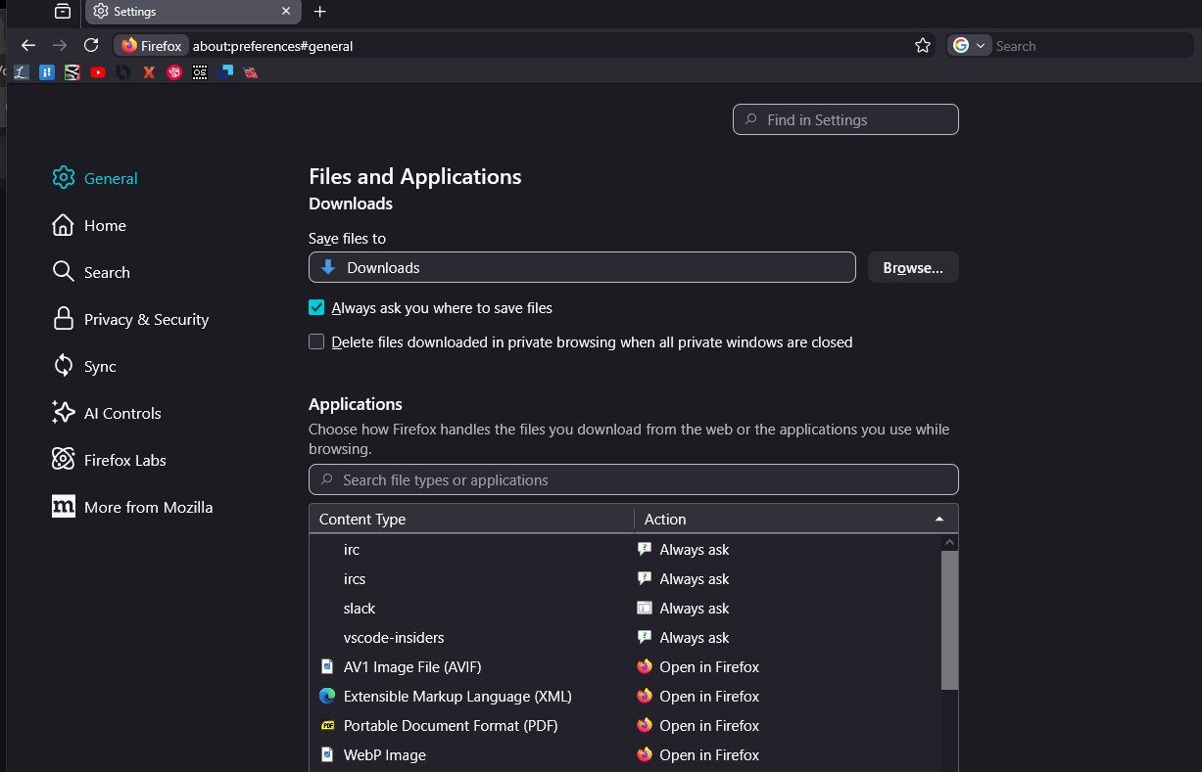Screen dimensions: 1202x772
Task: Open the orange X bookmark
Action: (x=149, y=72)
